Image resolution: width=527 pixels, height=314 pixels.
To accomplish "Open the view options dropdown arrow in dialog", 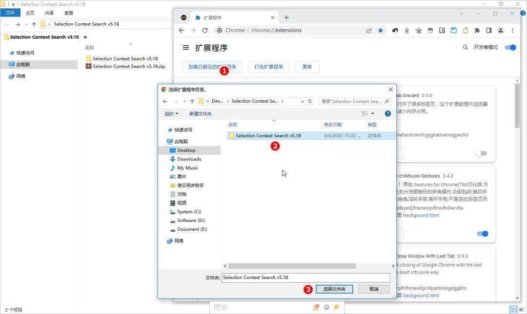I will [373, 114].
